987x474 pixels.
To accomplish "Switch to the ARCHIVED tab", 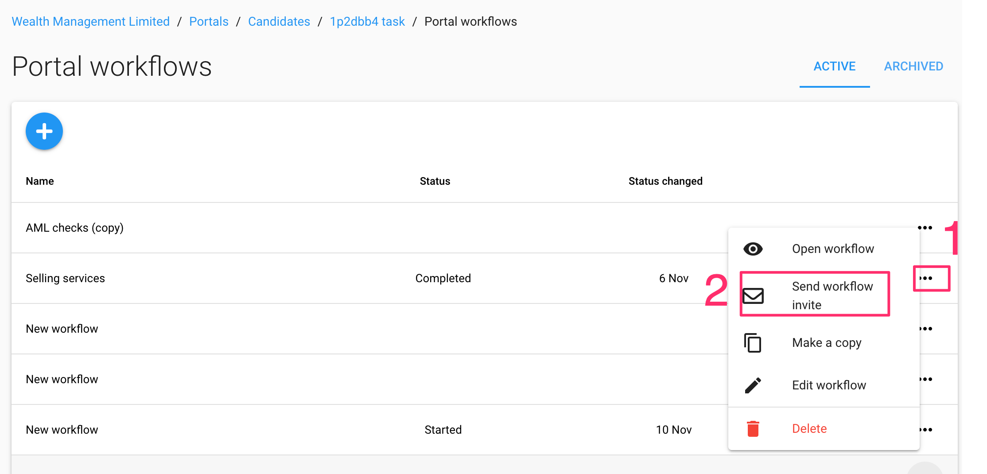I will [x=913, y=66].
